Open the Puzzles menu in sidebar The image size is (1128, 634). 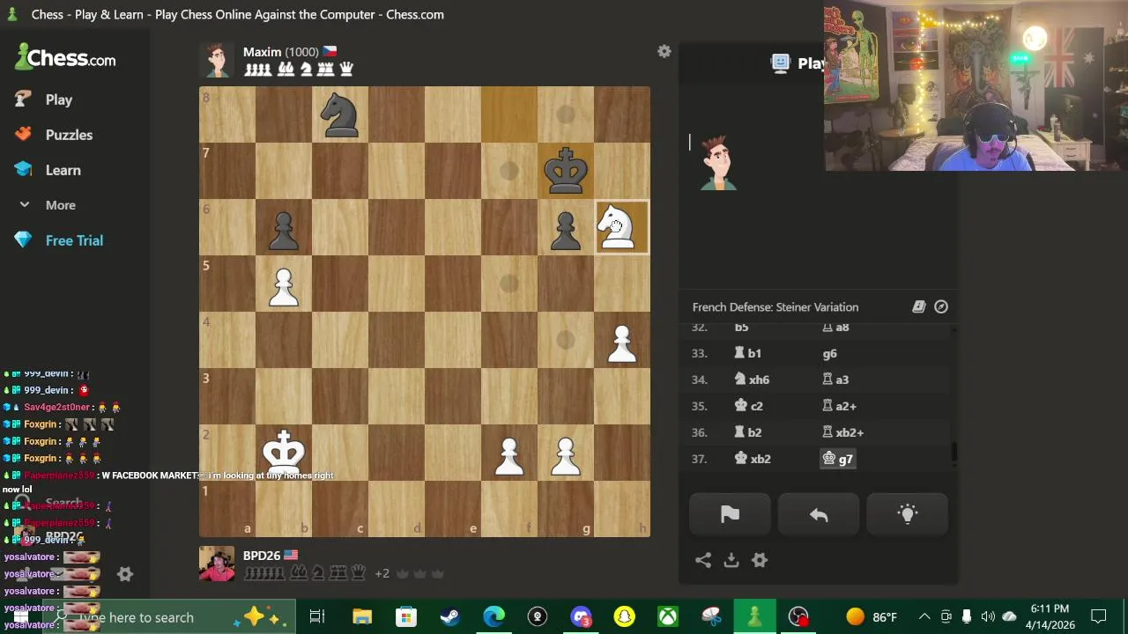pyautogui.click(x=54, y=135)
